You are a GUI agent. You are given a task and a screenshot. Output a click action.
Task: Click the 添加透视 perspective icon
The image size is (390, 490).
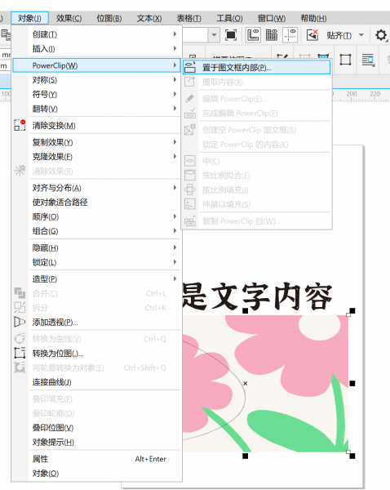coord(20,322)
